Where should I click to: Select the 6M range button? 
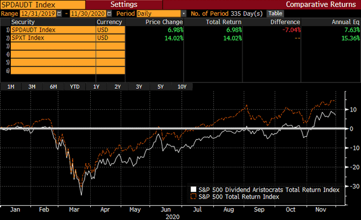(x=54, y=87)
